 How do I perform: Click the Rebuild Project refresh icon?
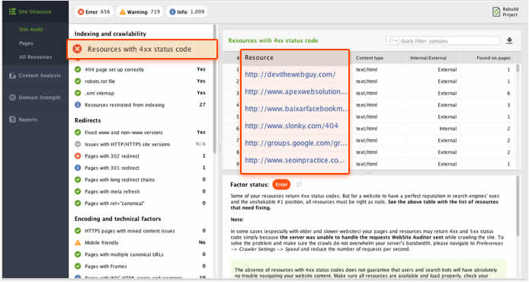tap(496, 11)
